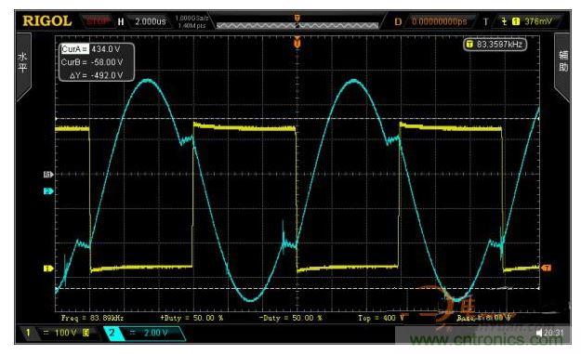The width and height of the screenshot is (581, 354).
Task: Click the 83.3597kHz frequency counter badge
Action: pos(495,45)
